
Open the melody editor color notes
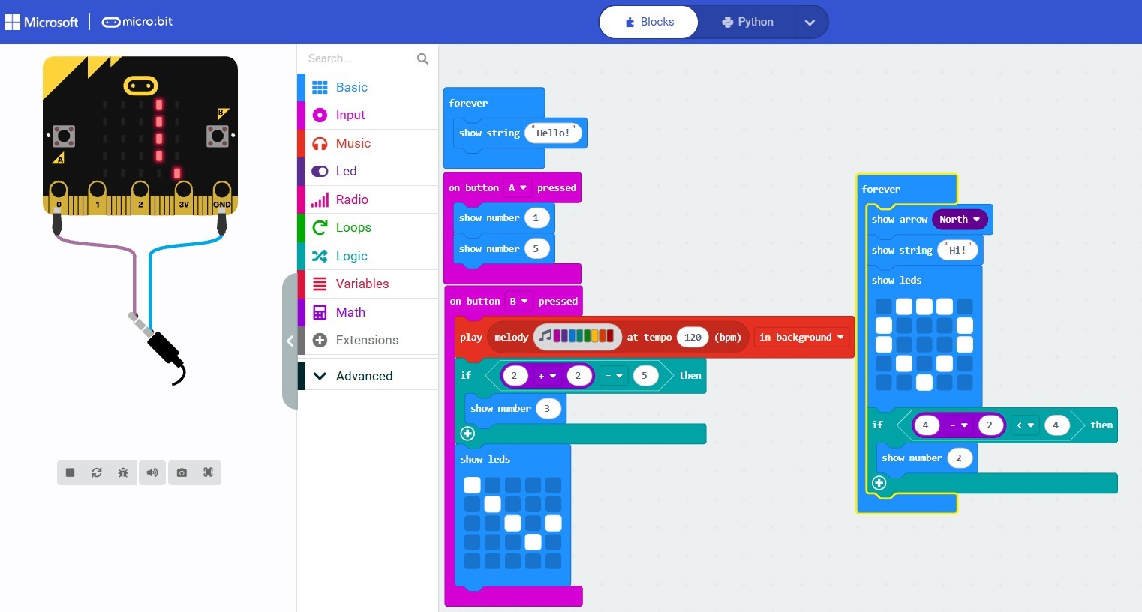tap(578, 337)
